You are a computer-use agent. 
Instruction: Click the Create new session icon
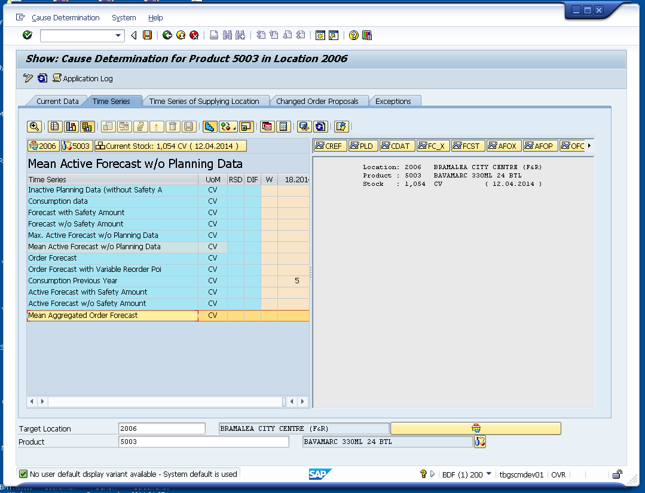pyautogui.click(x=320, y=35)
